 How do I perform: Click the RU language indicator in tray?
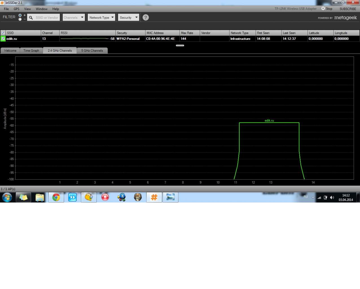(x=306, y=197)
